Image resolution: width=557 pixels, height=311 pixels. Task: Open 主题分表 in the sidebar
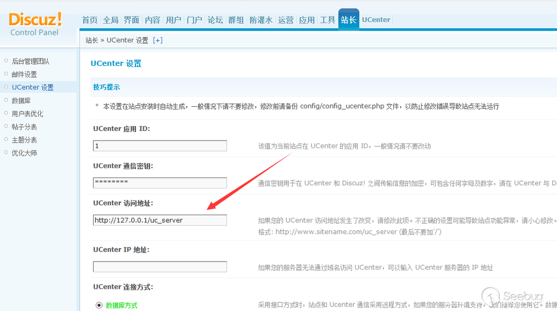24,140
